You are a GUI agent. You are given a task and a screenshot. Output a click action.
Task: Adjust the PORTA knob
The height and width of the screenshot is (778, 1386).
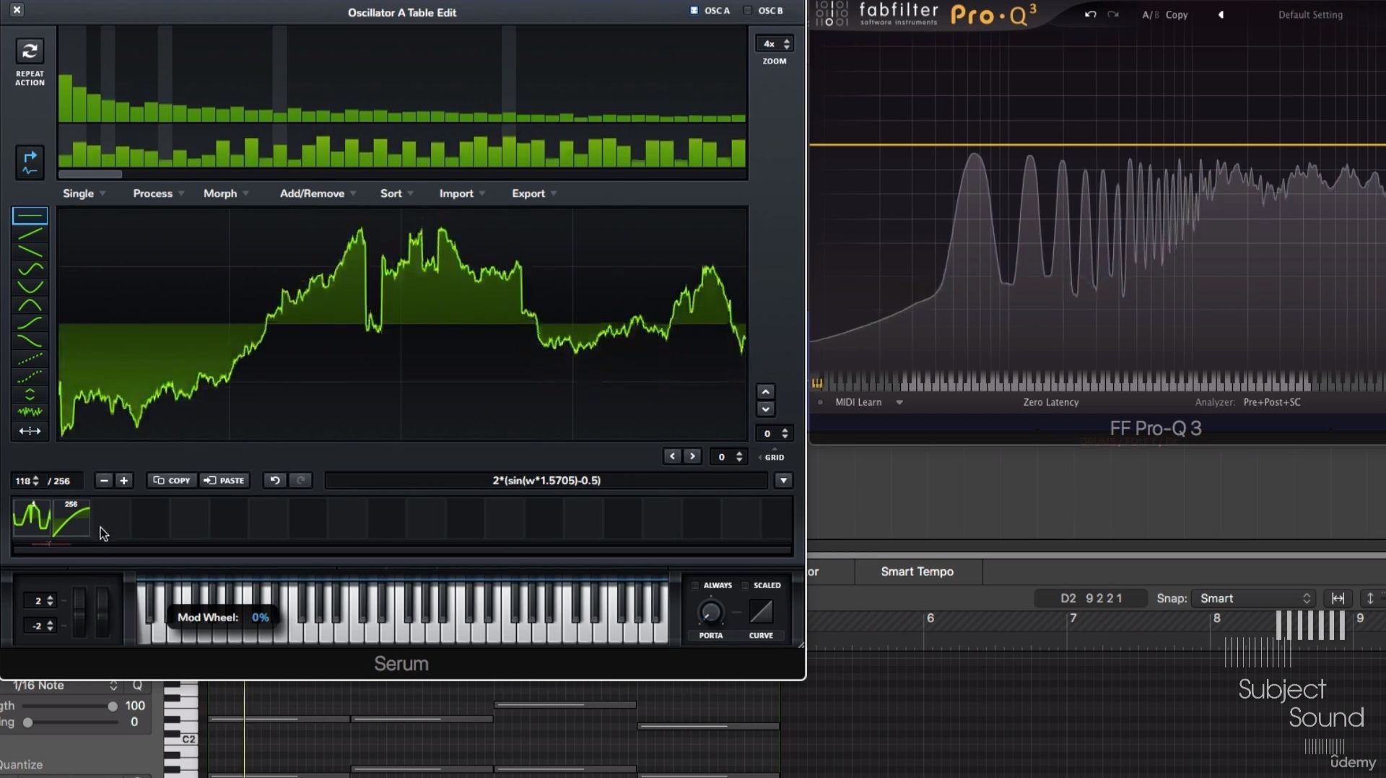[x=710, y=613]
